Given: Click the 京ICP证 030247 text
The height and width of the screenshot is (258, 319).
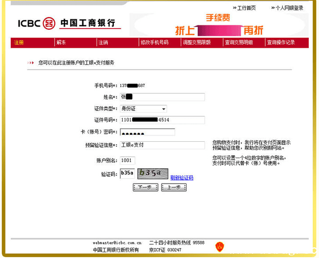Looking at the screenshot, I should [x=165, y=250].
